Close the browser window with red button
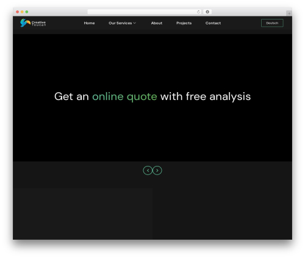Screen dimensions: 305x258 tap(18, 12)
